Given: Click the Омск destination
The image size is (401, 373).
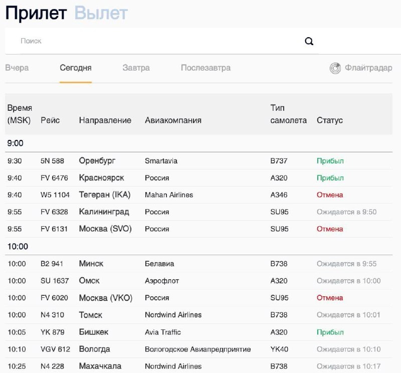Looking at the screenshot, I should tap(89, 281).
